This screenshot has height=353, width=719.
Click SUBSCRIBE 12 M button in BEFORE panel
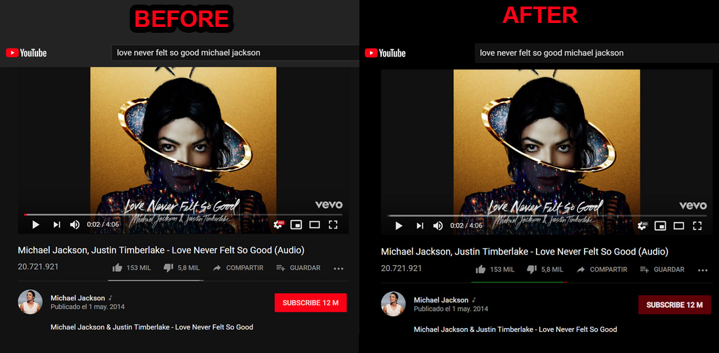(310, 302)
